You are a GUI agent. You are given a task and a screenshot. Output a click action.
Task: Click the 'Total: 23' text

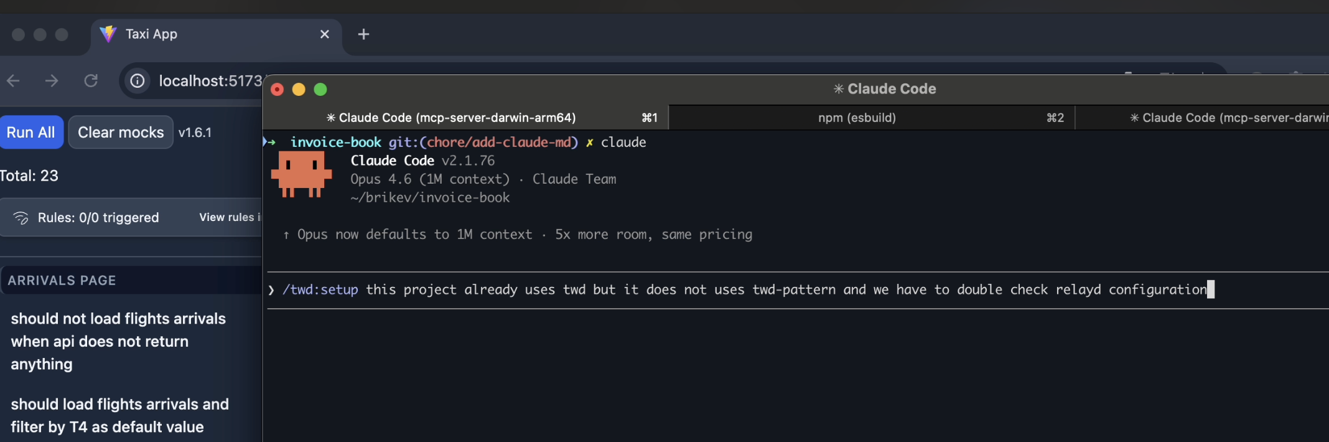point(29,176)
